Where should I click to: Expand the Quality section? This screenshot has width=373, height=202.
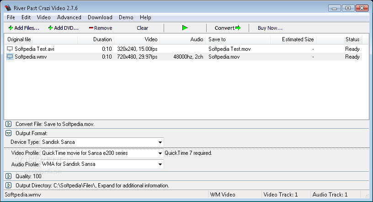pos(8,176)
